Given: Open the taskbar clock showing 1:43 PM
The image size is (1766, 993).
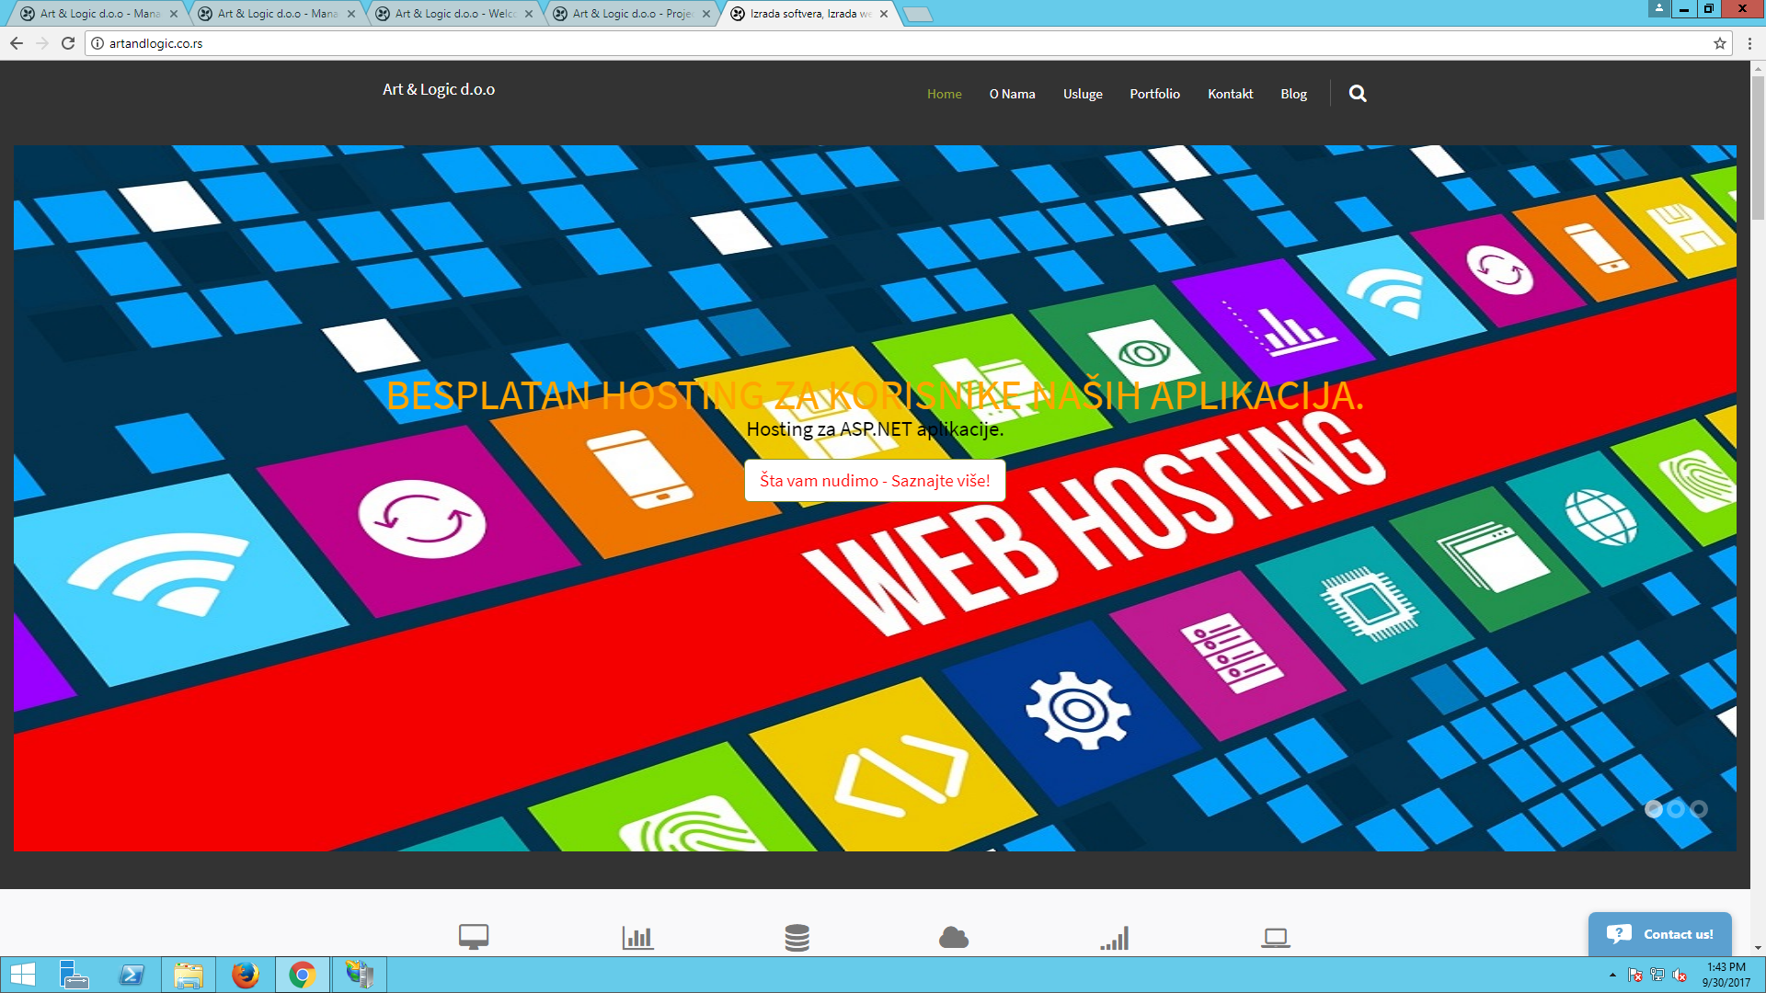Looking at the screenshot, I should coord(1726,975).
